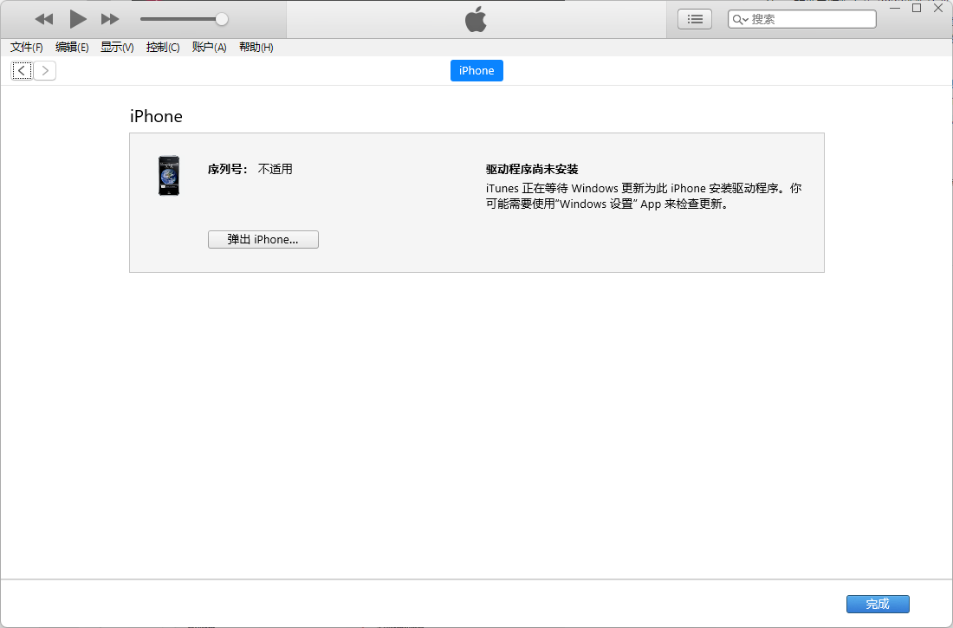Open the 文件(F) menu
The height and width of the screenshot is (628, 953).
pyautogui.click(x=27, y=48)
